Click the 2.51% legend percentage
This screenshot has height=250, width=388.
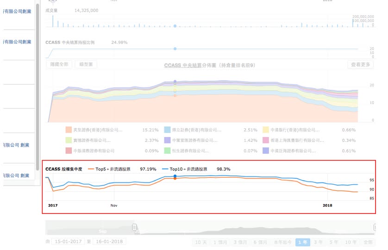tap(250, 130)
